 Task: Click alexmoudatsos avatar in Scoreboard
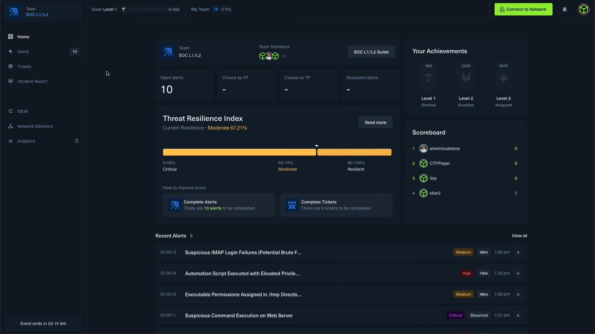(x=423, y=148)
